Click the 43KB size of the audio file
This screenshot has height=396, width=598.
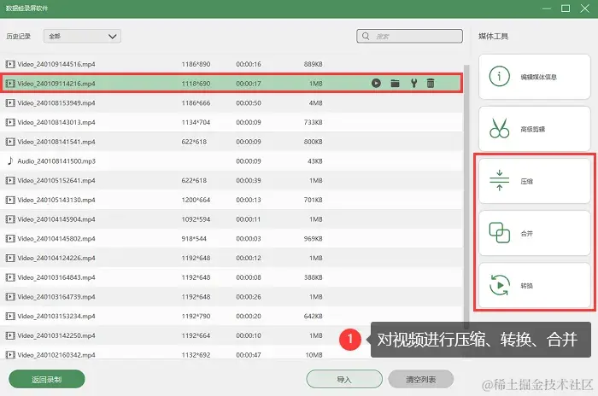point(315,160)
